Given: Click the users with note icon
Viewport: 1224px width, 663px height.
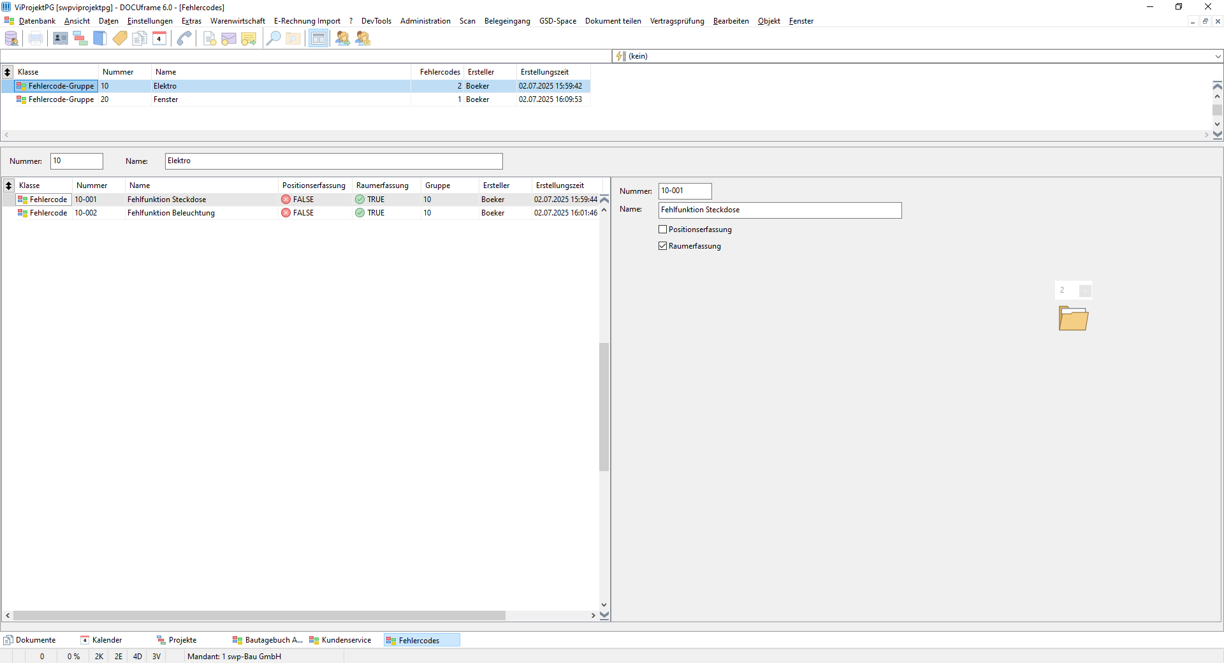Looking at the screenshot, I should 363,39.
